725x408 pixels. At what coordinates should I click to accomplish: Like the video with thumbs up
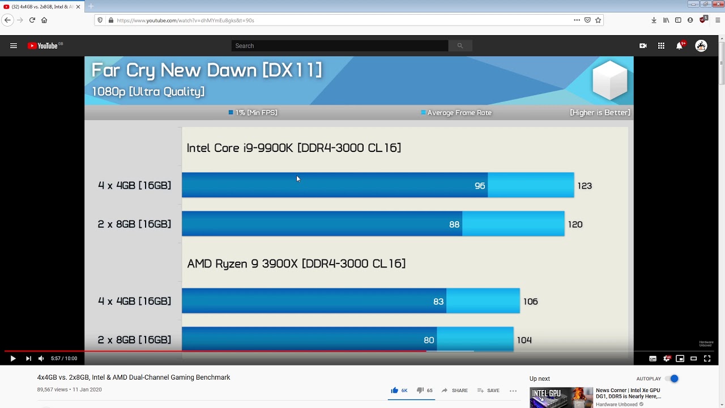(399, 390)
